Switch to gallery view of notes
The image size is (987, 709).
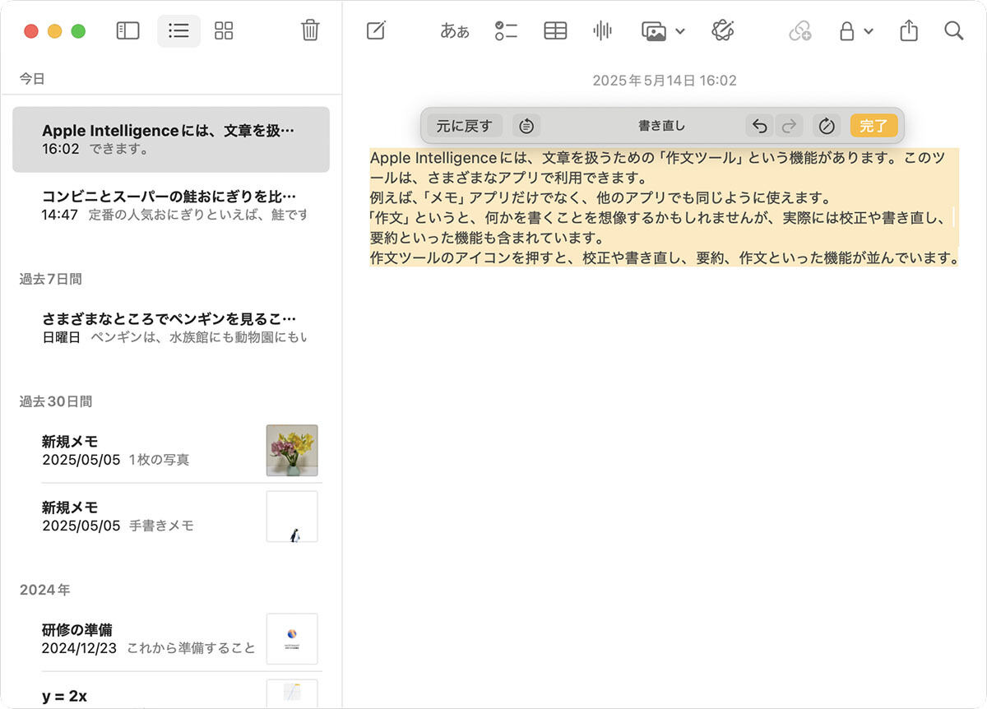(x=224, y=31)
